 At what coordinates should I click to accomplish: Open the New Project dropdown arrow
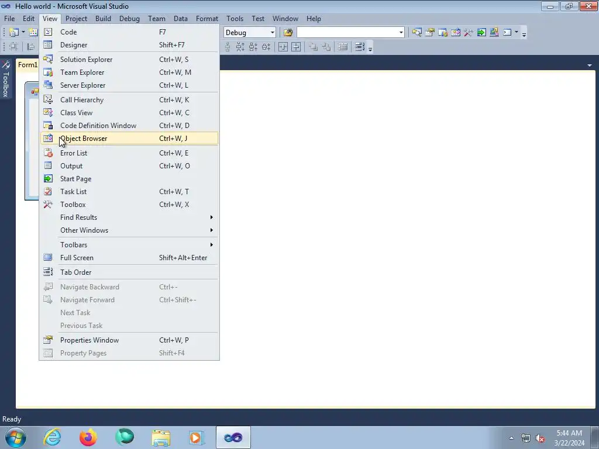tap(23, 33)
